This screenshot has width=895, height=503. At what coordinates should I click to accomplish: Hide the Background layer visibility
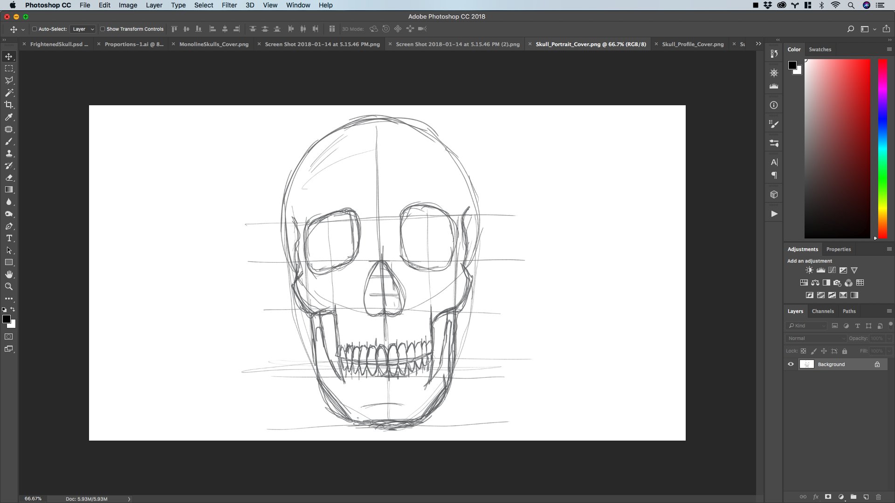[x=791, y=364]
